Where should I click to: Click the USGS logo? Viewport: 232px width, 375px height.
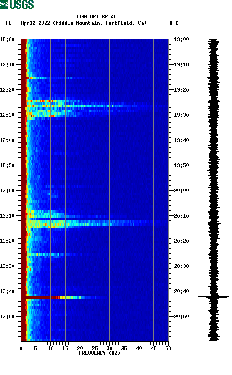point(17,4)
